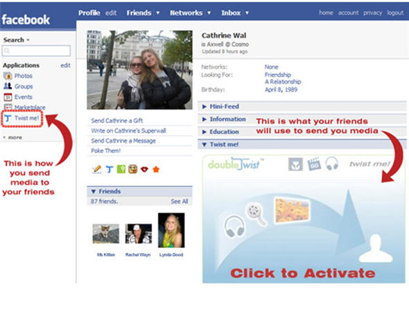
Task: Click the Twist me! sidebar application
Action: coord(22,119)
